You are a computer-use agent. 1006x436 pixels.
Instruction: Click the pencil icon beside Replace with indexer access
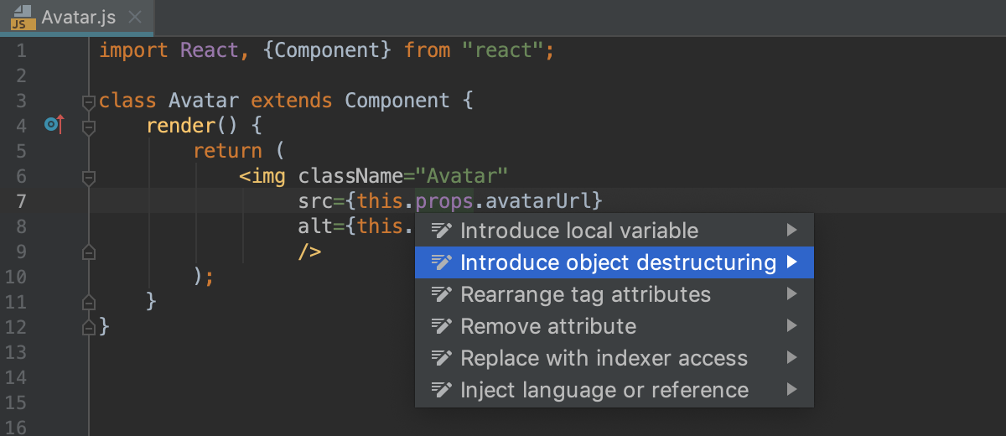pos(442,358)
